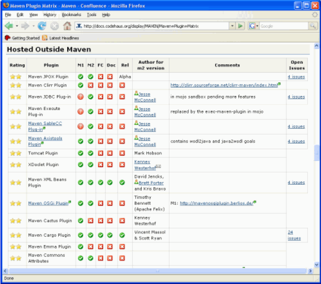Open the Maven SableCC Plug-in link
The width and height of the screenshot is (321, 284).
(45, 126)
